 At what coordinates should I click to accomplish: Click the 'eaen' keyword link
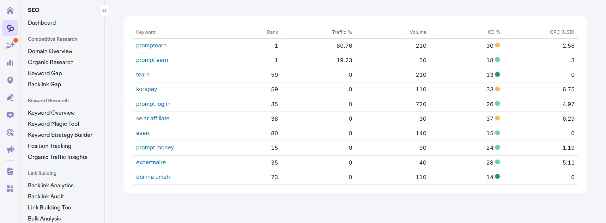point(142,133)
